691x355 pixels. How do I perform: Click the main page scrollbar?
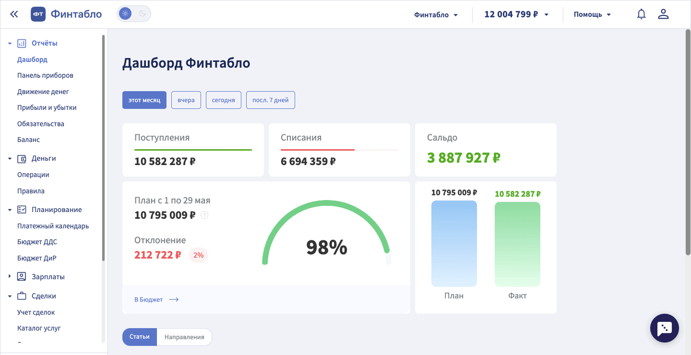point(688,142)
